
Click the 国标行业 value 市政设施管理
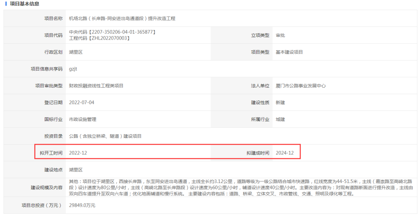pos(82,119)
